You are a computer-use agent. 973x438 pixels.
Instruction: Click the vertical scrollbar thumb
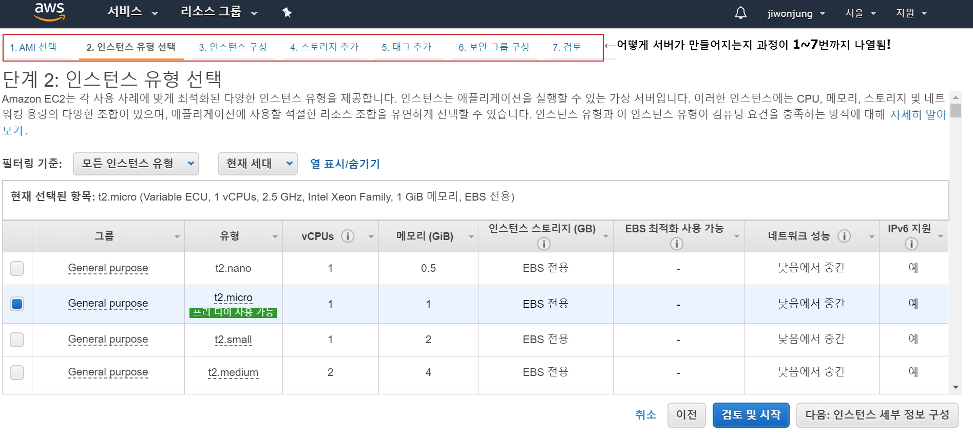click(955, 110)
